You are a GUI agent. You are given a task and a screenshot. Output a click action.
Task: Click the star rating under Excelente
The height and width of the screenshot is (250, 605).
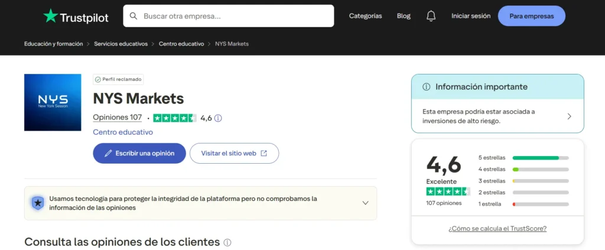(448, 191)
